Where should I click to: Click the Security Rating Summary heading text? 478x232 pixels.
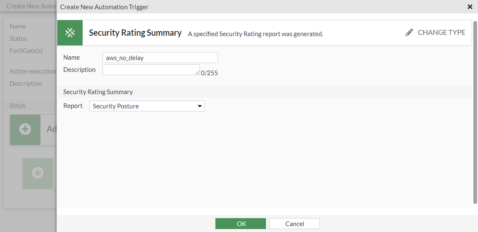(x=135, y=33)
